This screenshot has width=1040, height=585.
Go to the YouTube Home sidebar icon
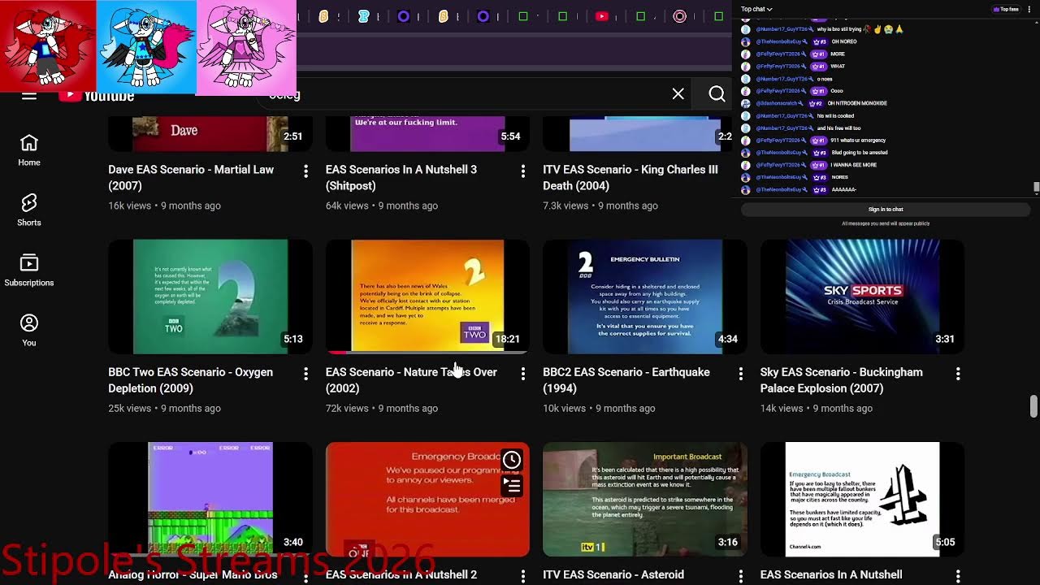[29, 150]
